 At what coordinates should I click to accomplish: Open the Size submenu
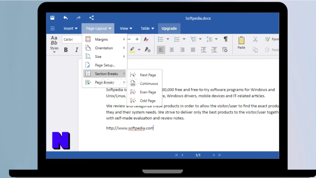coord(105,57)
